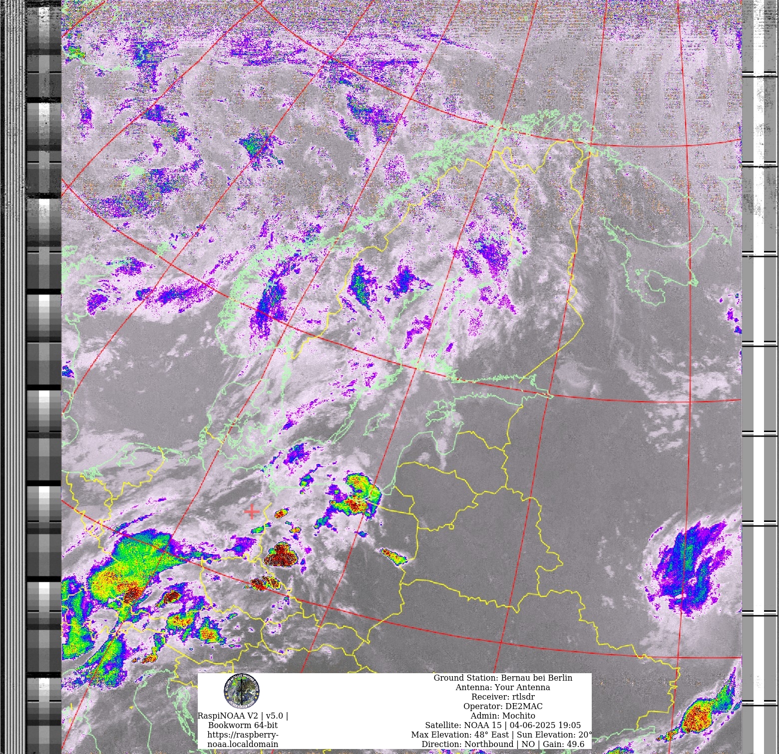Click the 'Receiver: rtlsdr' line
The height and width of the screenshot is (754, 779).
tap(503, 697)
